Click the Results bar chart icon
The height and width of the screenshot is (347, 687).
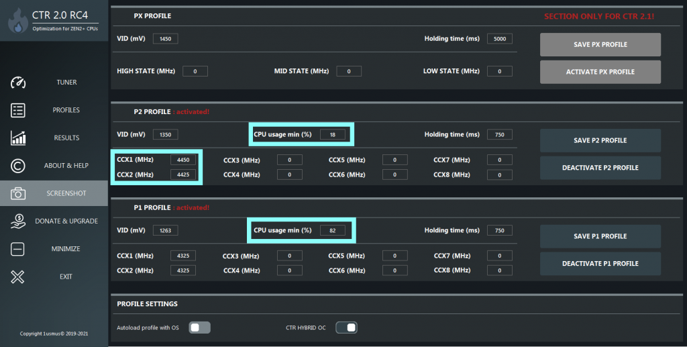pos(18,138)
